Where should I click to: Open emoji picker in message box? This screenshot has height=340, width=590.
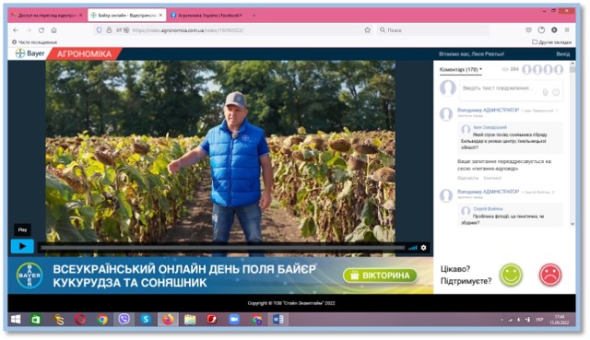[x=556, y=92]
